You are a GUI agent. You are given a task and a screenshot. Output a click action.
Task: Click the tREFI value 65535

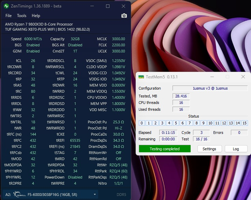75,140
